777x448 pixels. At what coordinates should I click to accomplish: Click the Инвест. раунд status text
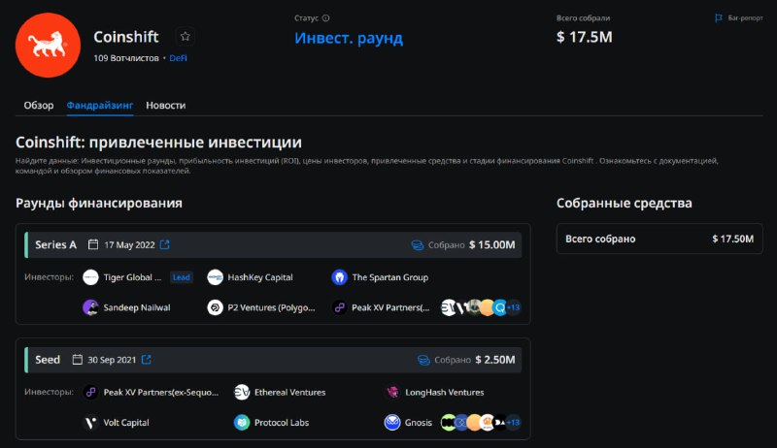pyautogui.click(x=349, y=38)
